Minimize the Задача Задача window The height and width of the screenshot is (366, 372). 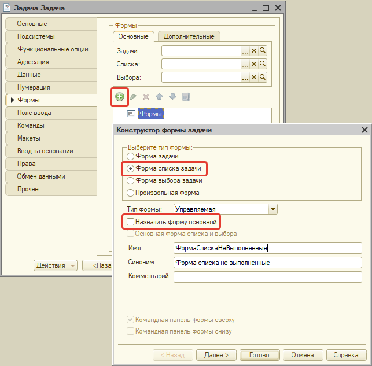[255, 8]
